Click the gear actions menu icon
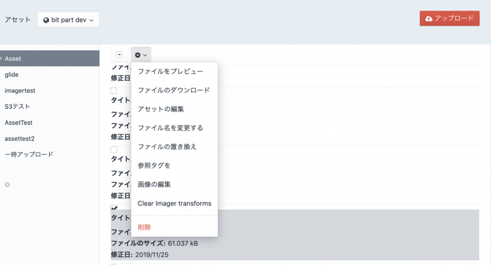The height and width of the screenshot is (265, 491). [x=138, y=55]
